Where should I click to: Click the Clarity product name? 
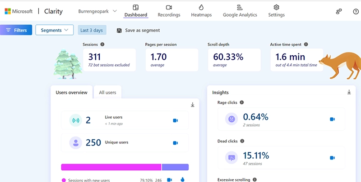coord(53,12)
